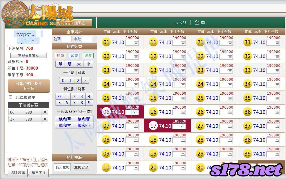The width and height of the screenshot is (286, 179).
Task: Choose 紅波 red wave filter
Action: point(60,55)
